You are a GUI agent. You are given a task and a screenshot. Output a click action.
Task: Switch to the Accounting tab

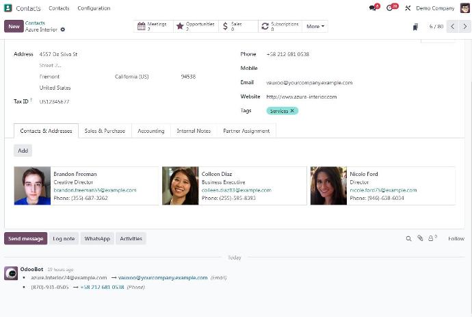(151, 131)
